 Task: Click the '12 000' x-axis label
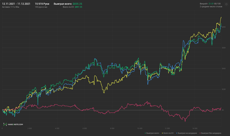point(167,128)
